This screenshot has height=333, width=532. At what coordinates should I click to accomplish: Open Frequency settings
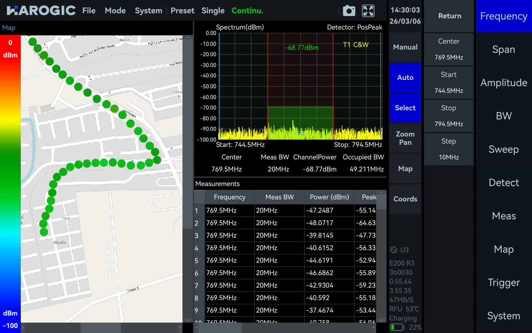click(503, 16)
